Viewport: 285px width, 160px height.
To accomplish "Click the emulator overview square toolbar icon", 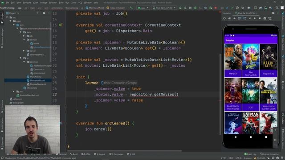I will (x=260, y=18).
